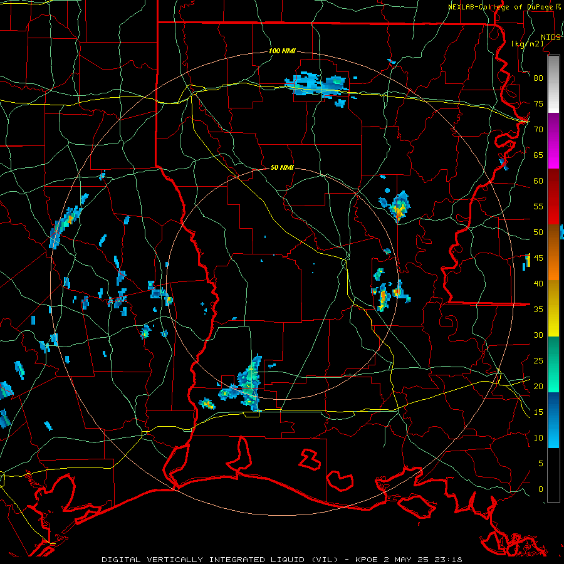
Task: Select the blue segment of the color scale
Action: pyautogui.click(x=553, y=420)
